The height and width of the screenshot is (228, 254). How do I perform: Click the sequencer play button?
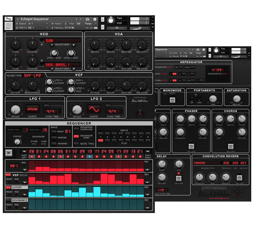[9, 153]
